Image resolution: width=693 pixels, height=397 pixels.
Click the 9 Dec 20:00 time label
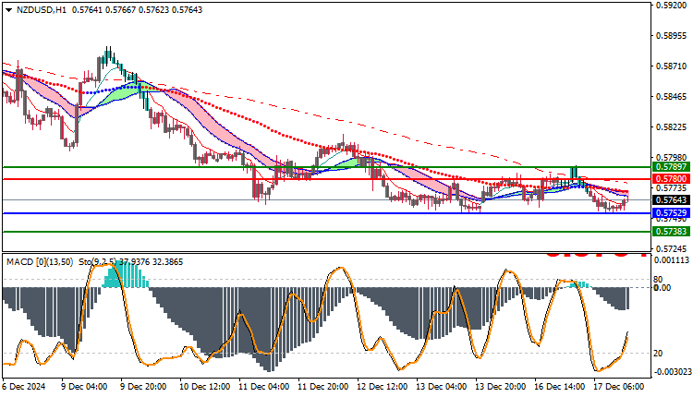point(143,387)
